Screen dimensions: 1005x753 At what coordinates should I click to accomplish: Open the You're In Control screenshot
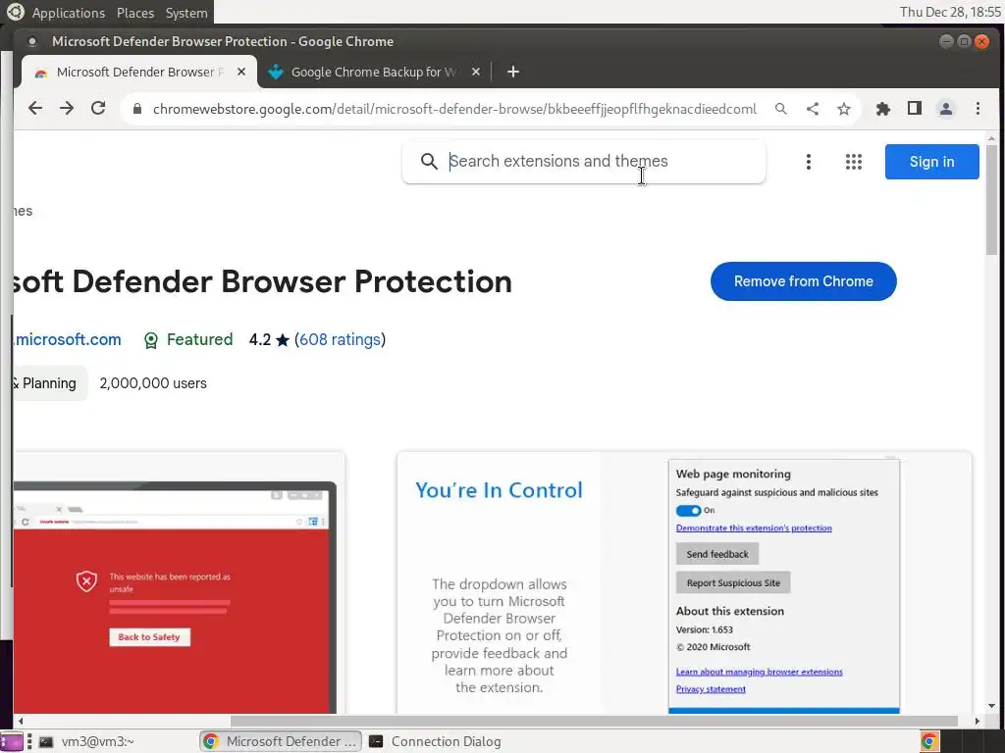(x=684, y=582)
